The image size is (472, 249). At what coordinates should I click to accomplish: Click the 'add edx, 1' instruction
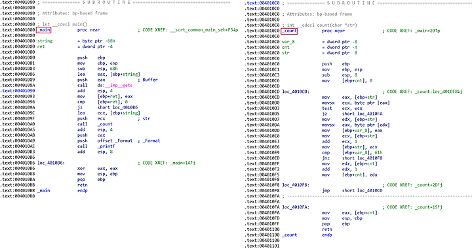point(340,169)
